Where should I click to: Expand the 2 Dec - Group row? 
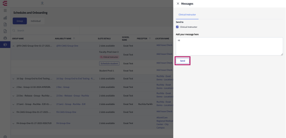pyautogui.click(x=13, y=87)
